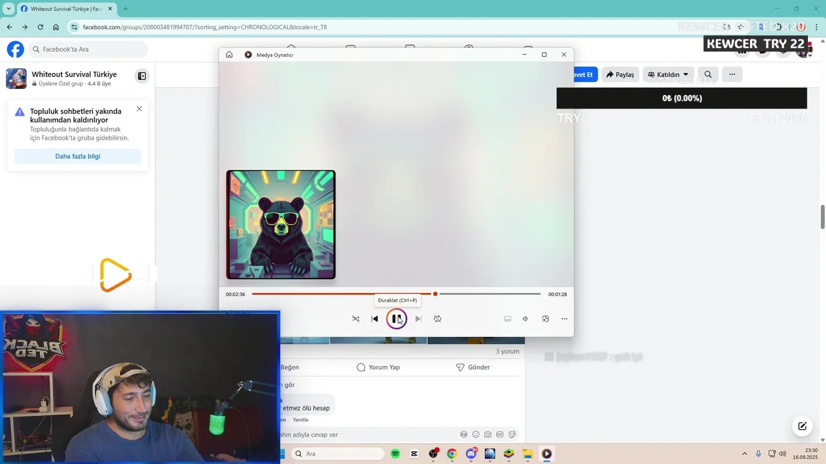This screenshot has width=826, height=464.
Task: Open Chrome three-dot menu
Action: tap(816, 27)
